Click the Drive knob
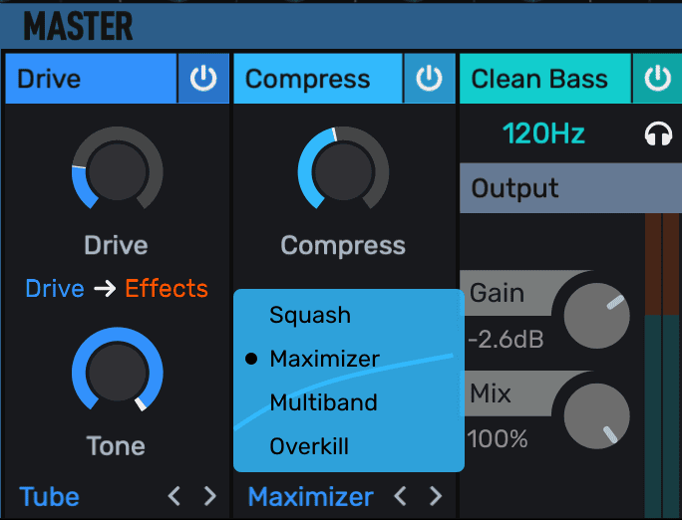Screen dimensions: 682x520 click(117, 167)
